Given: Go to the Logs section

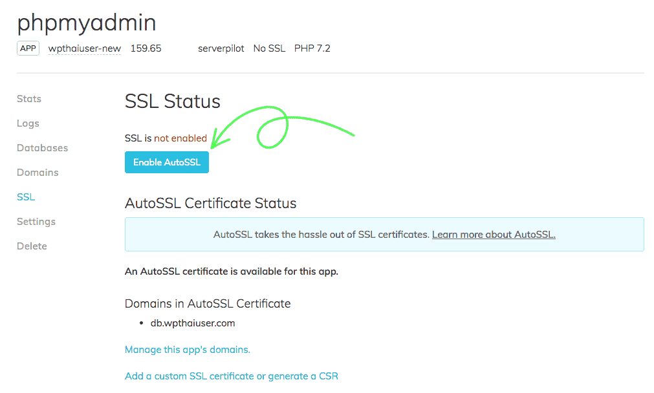Looking at the screenshot, I should (x=28, y=123).
